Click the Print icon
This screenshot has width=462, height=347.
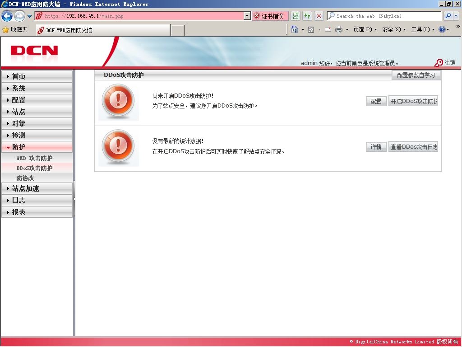click(x=339, y=29)
